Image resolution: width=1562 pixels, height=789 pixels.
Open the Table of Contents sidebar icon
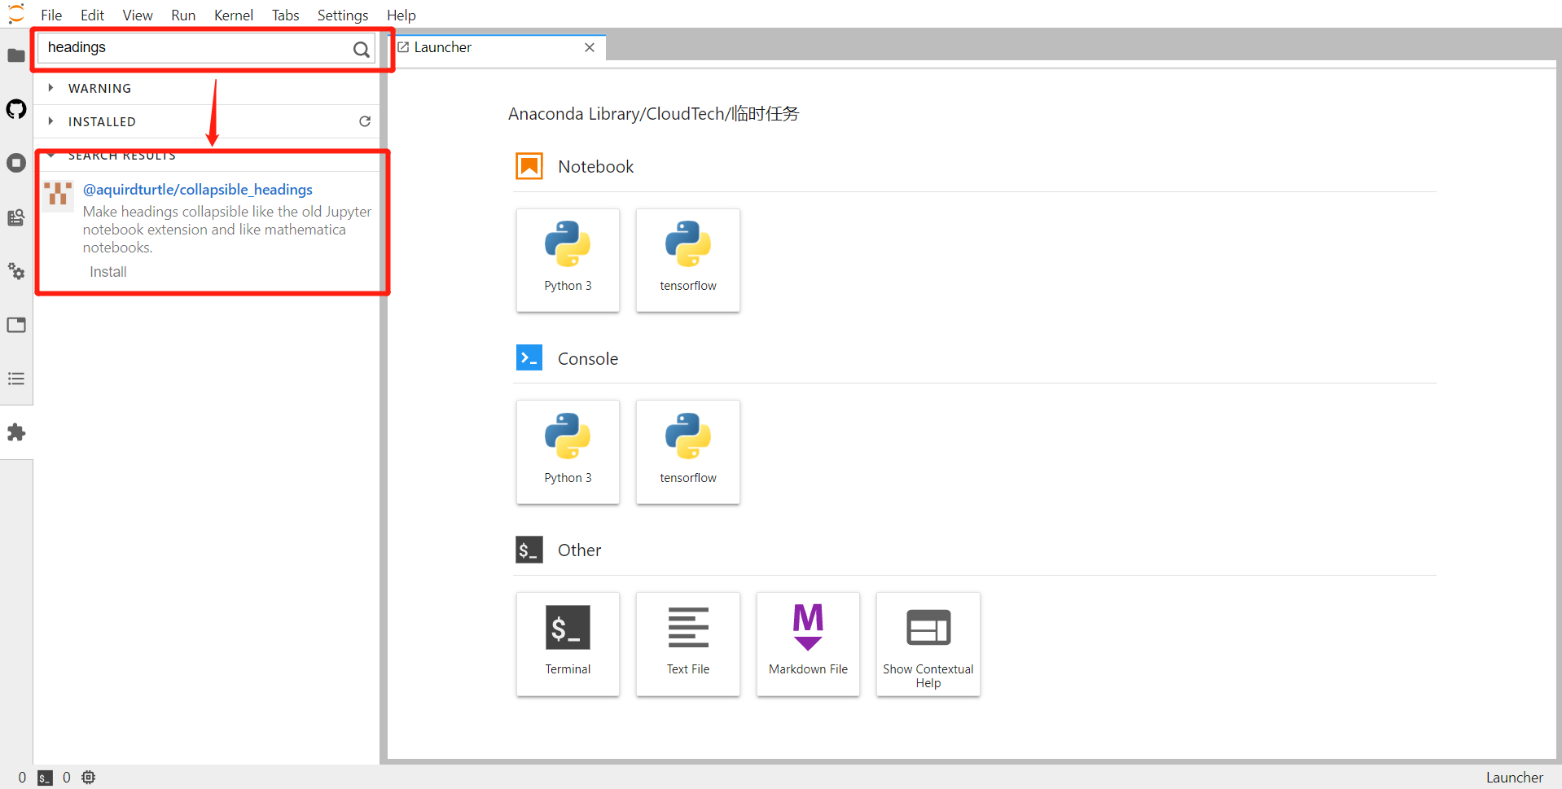coord(16,379)
